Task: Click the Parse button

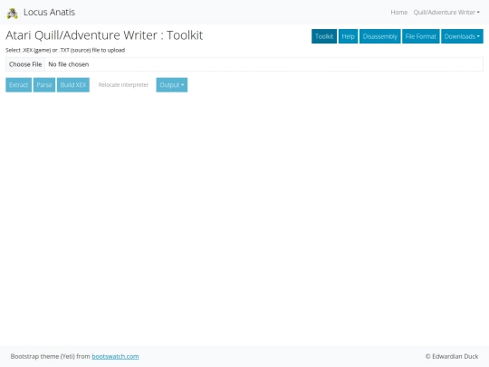Action: [44, 85]
